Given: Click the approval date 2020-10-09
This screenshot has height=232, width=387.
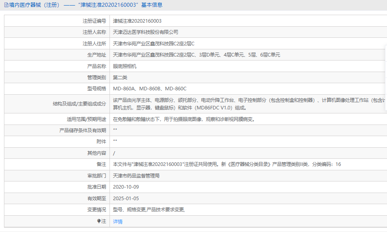Looking at the screenshot, I should (126, 187).
